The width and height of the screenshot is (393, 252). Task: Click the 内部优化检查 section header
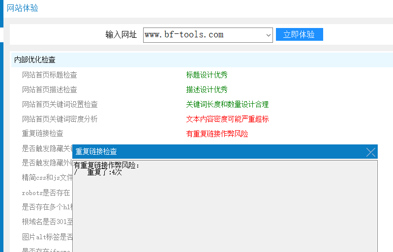35,59
